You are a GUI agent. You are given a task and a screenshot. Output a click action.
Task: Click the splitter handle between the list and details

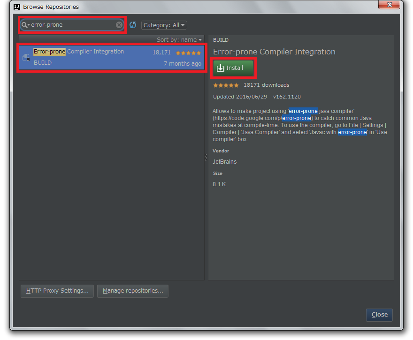coord(206,158)
